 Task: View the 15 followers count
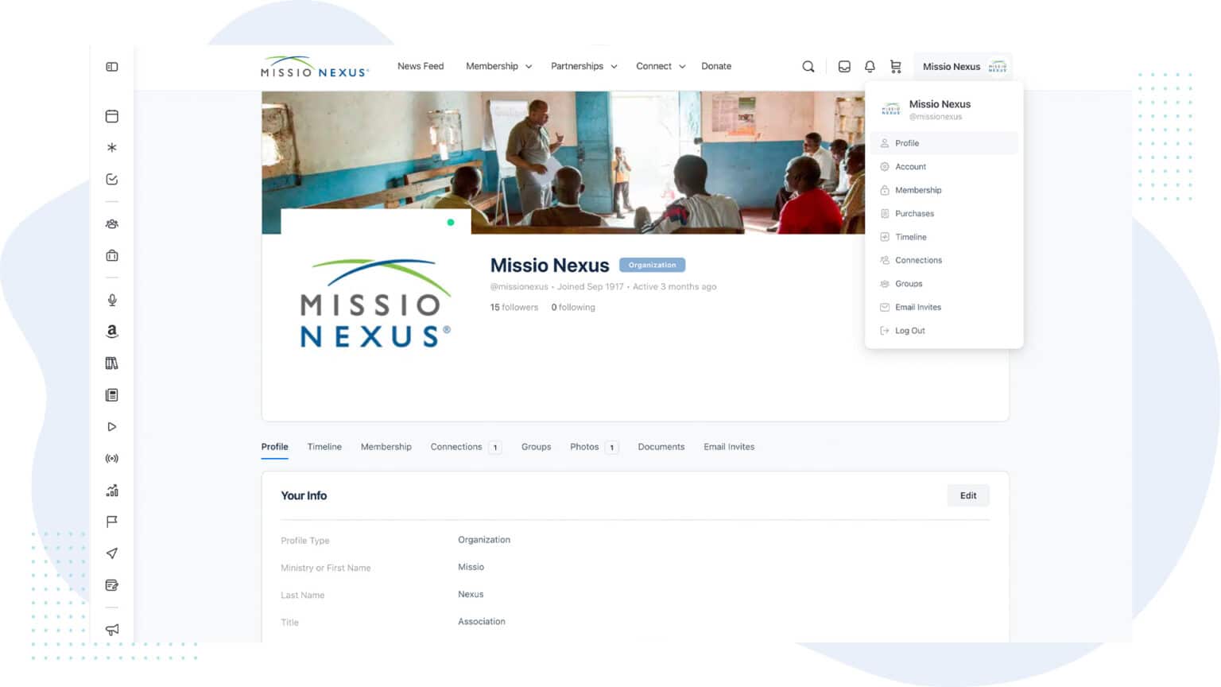[514, 307]
